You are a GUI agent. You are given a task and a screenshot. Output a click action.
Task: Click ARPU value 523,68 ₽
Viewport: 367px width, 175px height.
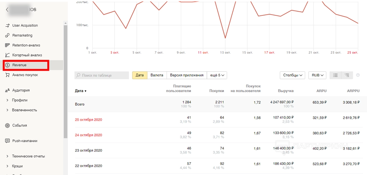point(320,164)
